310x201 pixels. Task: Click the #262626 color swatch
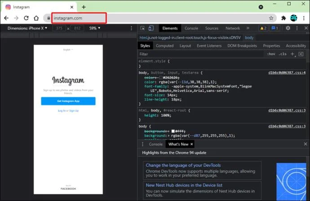tap(161, 78)
